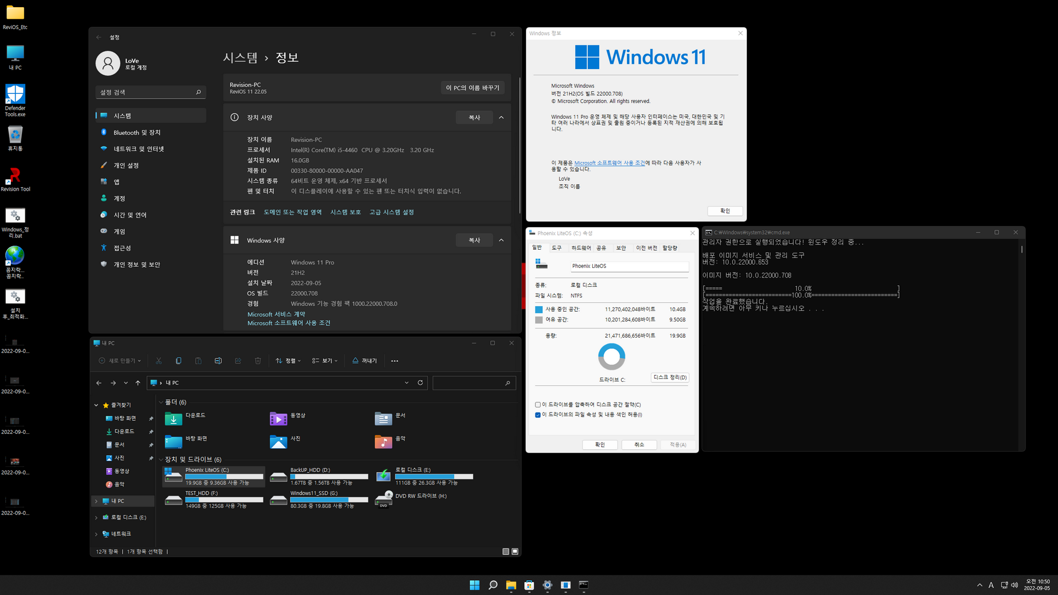Viewport: 1058px width, 595px height.
Task: Click the Share icon in Explorer toolbar
Action: click(x=238, y=361)
